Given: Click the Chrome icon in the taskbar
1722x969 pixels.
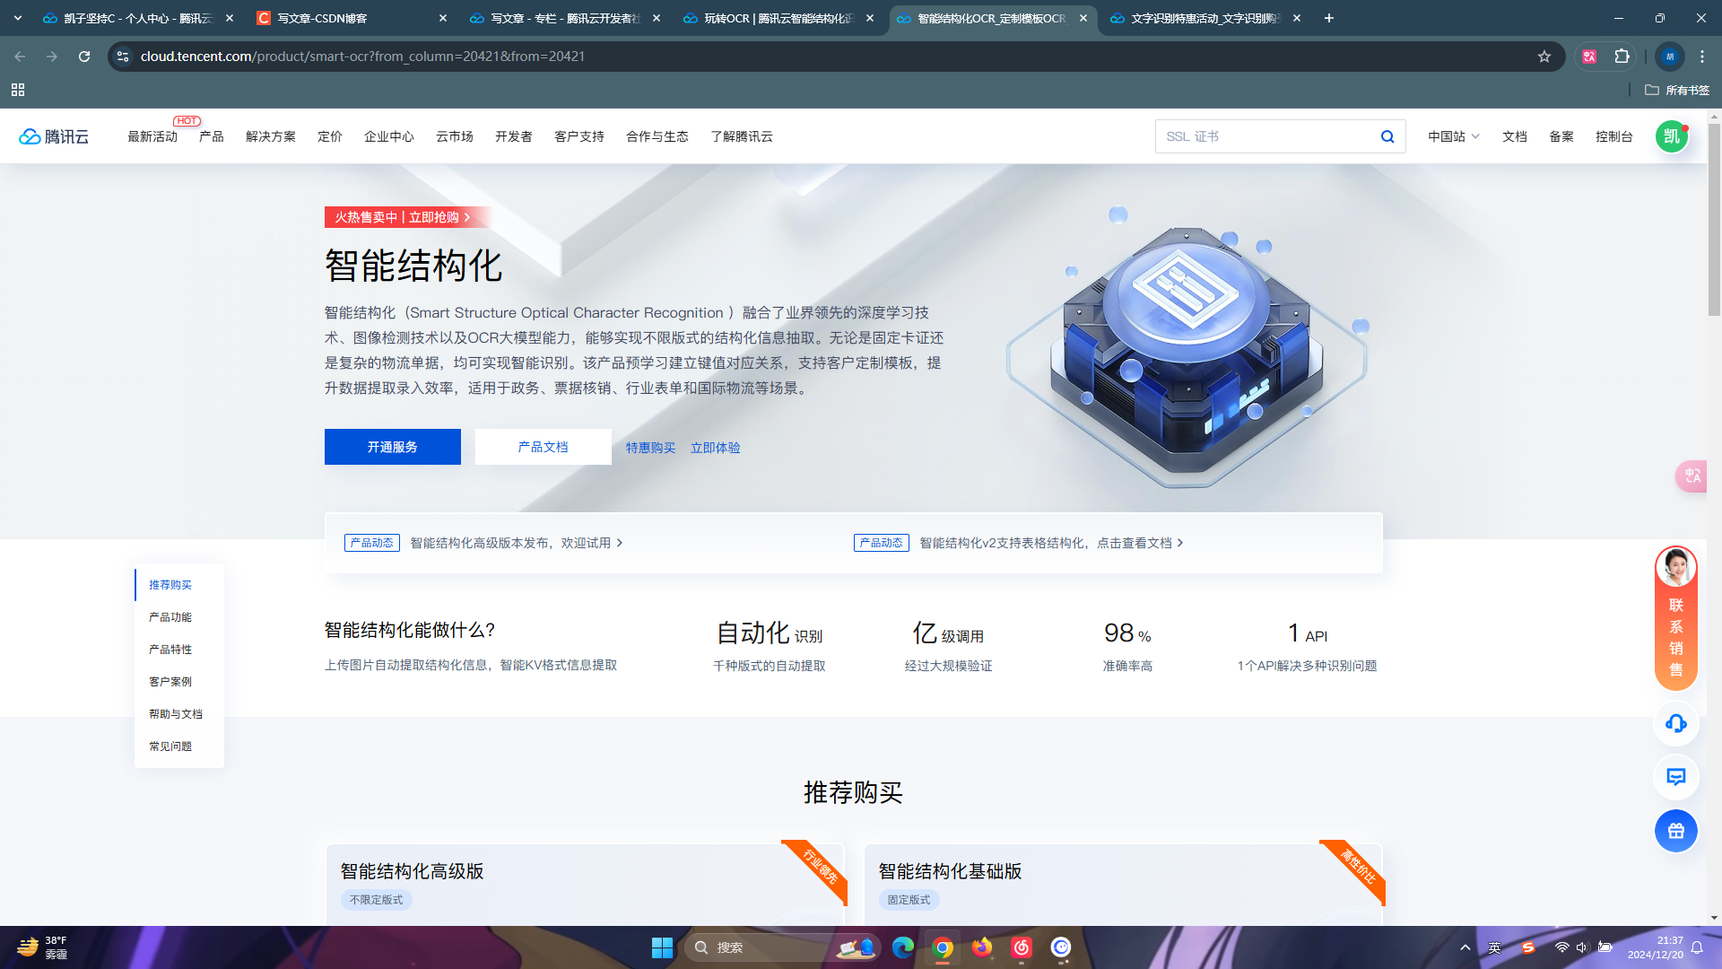Looking at the screenshot, I should [943, 947].
